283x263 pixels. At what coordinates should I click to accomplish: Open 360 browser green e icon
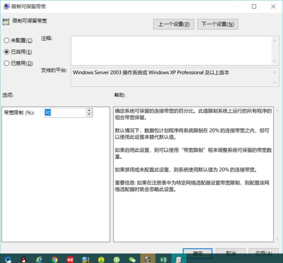(116, 259)
